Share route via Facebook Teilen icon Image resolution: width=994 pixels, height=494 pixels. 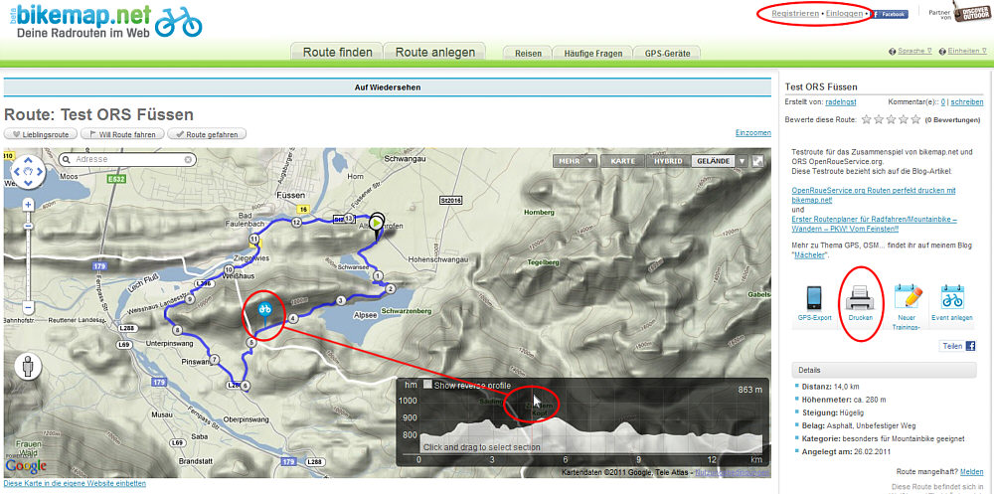970,346
